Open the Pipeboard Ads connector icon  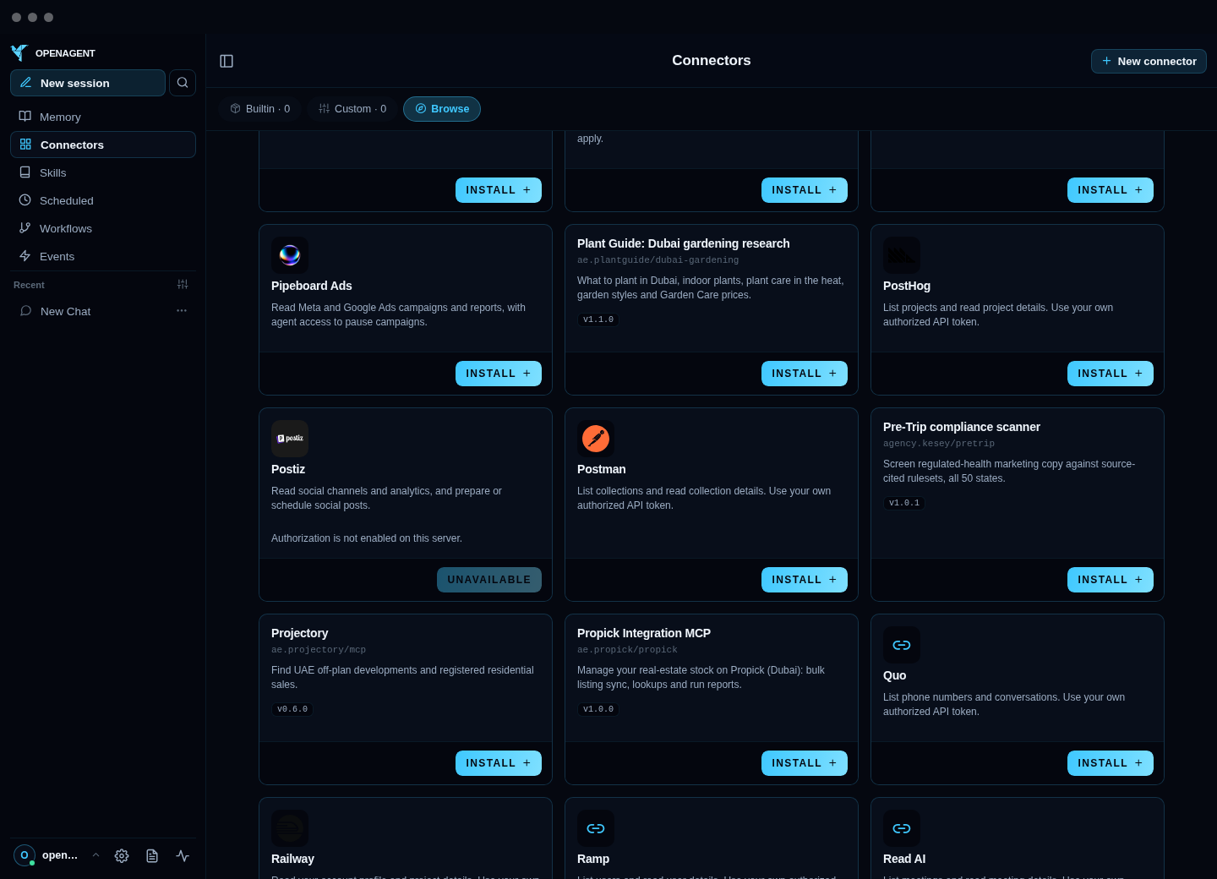tap(290, 255)
